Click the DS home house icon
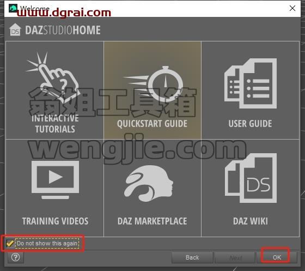This screenshot has height=271, width=305. click(x=15, y=30)
